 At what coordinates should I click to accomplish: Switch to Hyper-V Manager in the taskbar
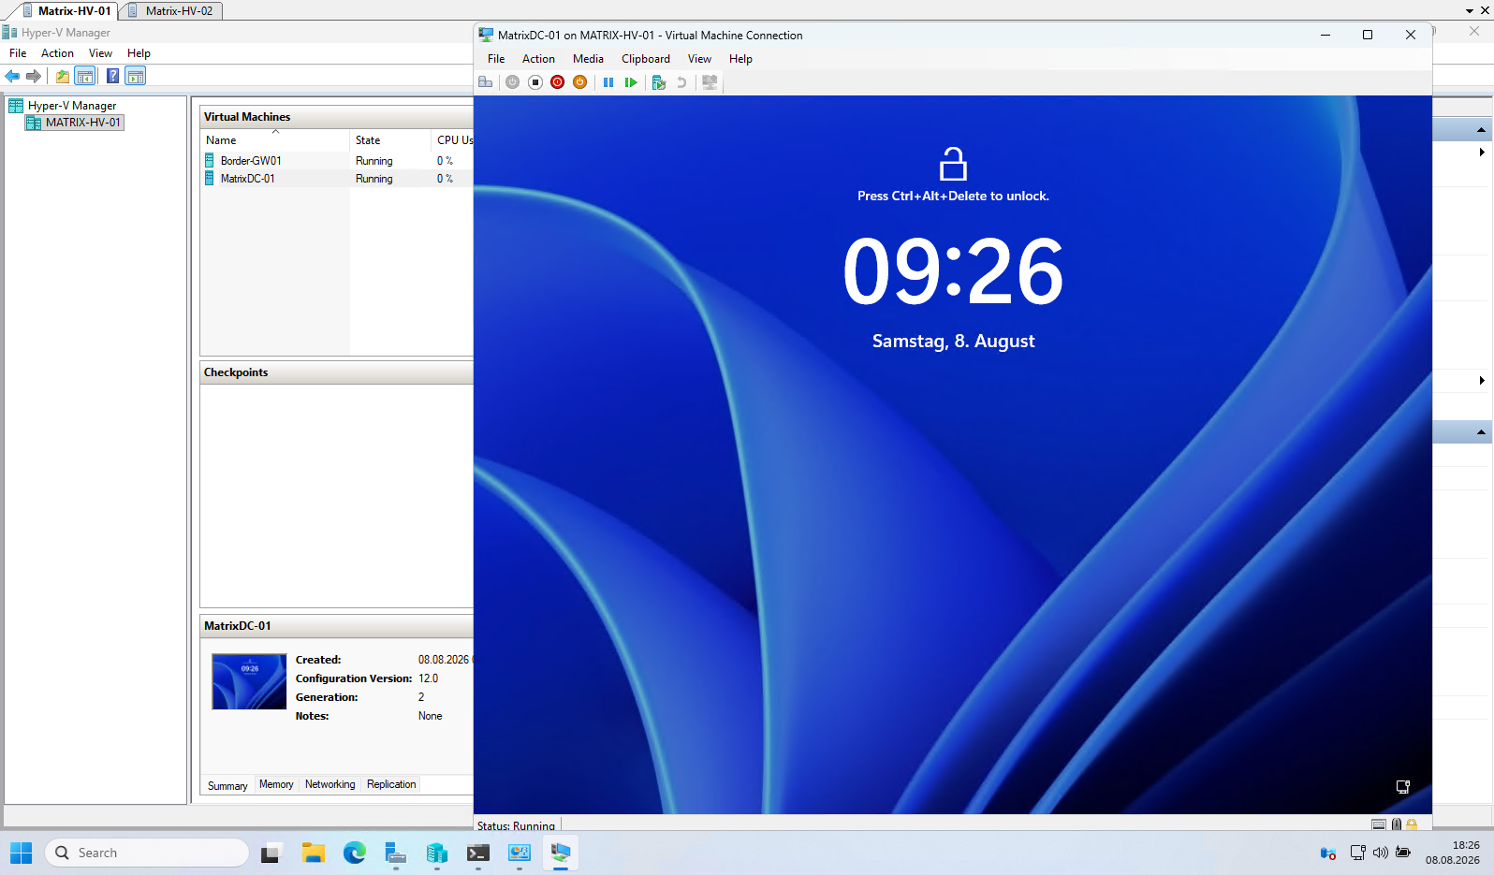pyautogui.click(x=436, y=853)
